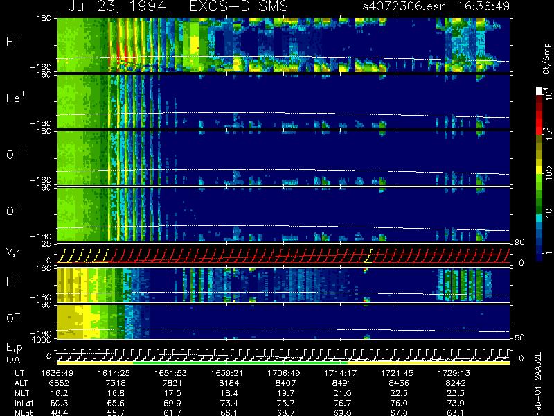
Task: Click the header time '16:36:49'
Action: (x=483, y=6)
